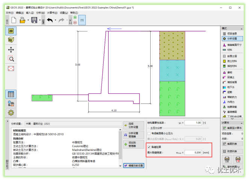This screenshot has height=181, width=249.
Task: Open 剖面土层 mode
Action: (x=232, y=56)
